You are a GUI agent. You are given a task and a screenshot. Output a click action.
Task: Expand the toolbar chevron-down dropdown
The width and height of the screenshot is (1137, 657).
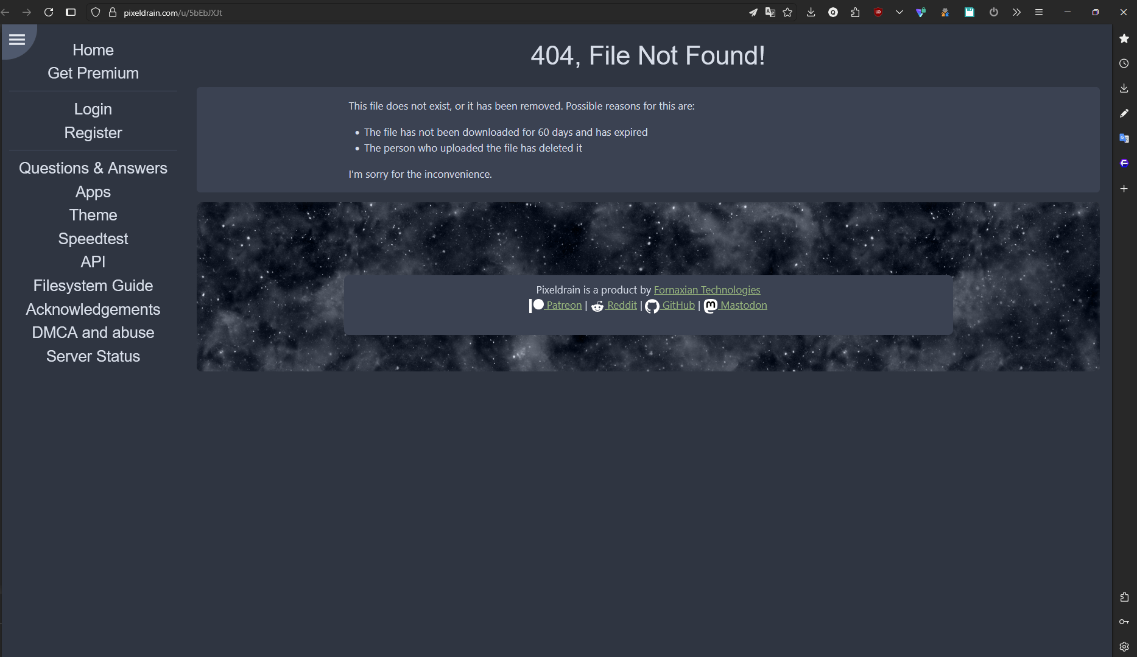coord(899,12)
